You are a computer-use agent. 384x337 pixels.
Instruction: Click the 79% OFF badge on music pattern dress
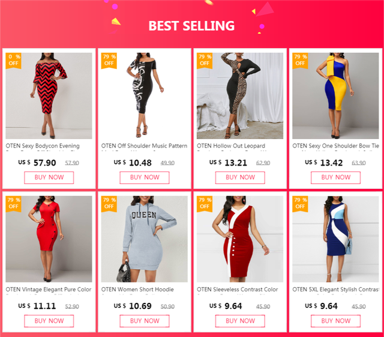109,61
